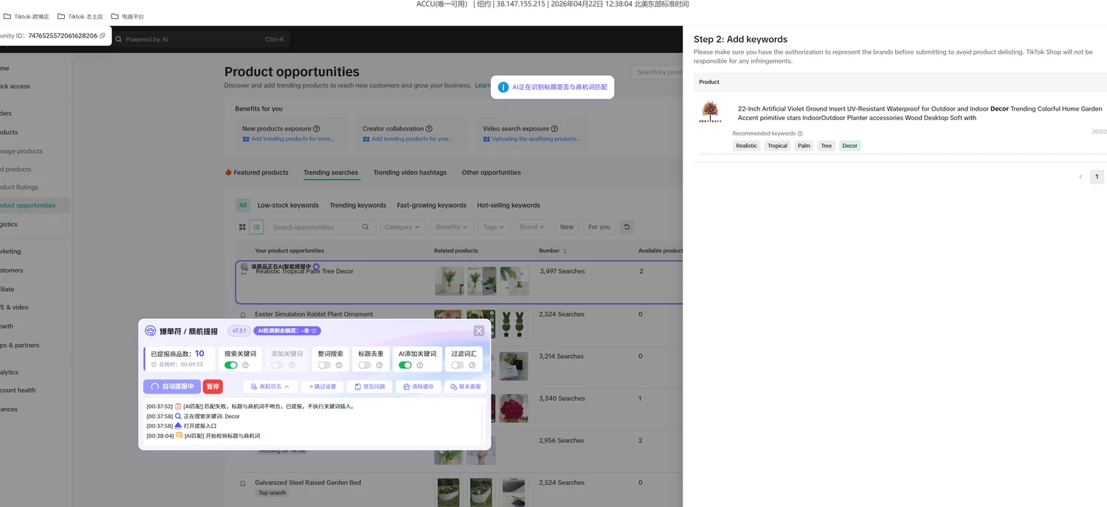Collapse the log with 收起日志
The height and width of the screenshot is (507, 1107).
coord(270,386)
